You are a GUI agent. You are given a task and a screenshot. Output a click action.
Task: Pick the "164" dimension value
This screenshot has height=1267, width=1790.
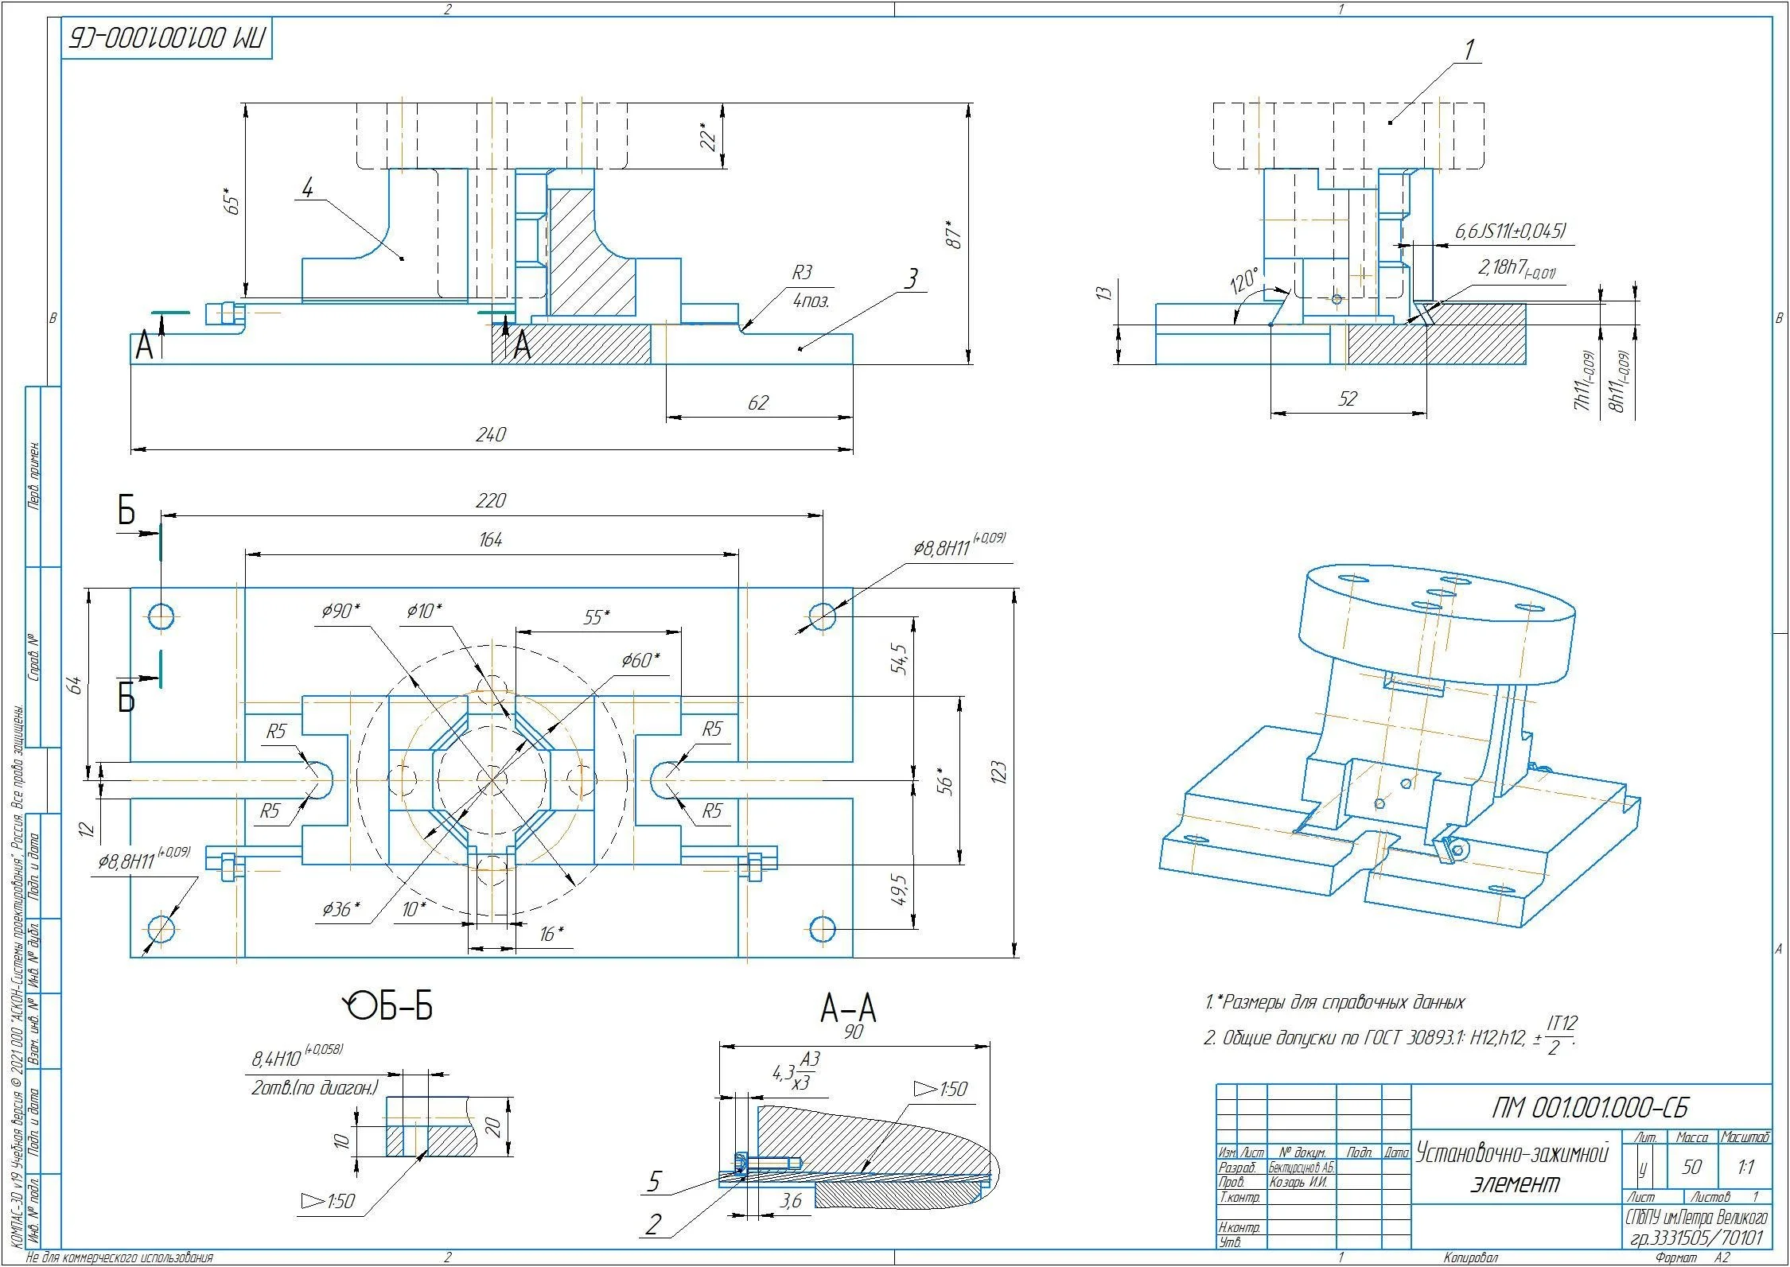tap(491, 540)
